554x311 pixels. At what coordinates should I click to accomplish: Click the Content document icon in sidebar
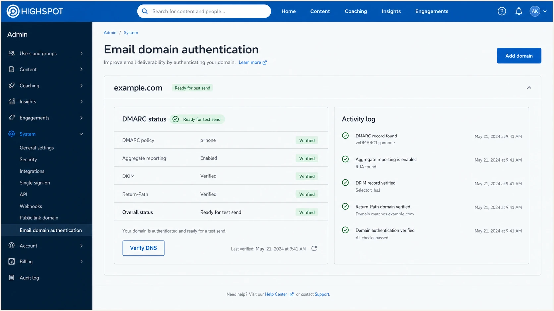click(12, 69)
